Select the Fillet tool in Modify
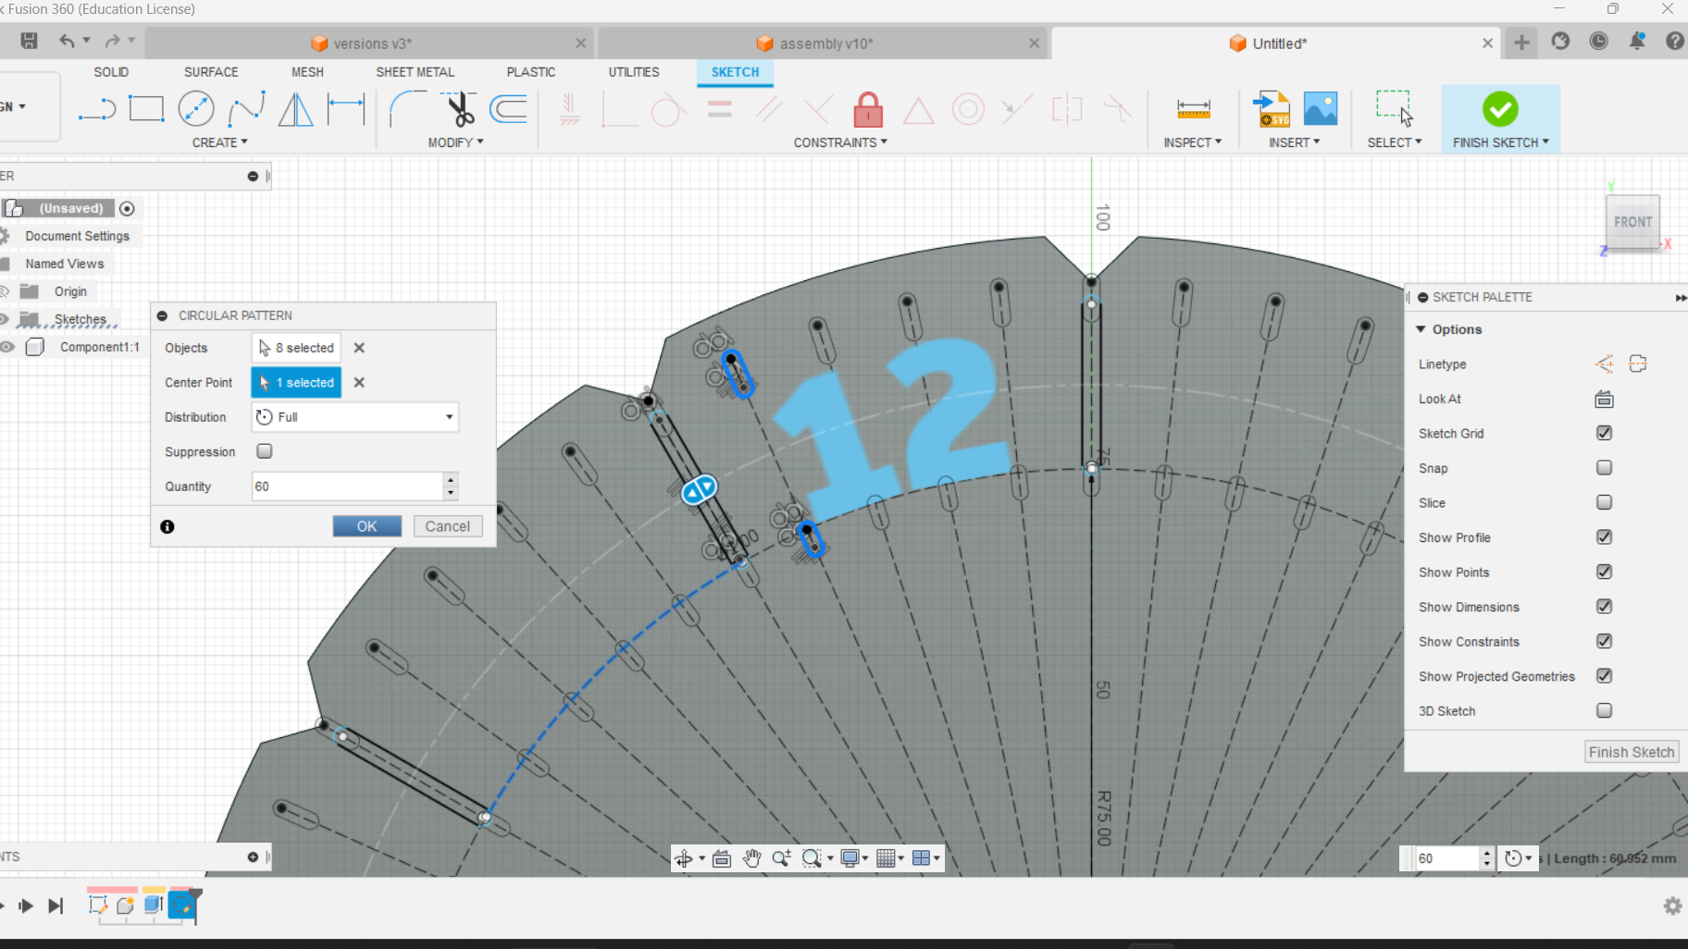The height and width of the screenshot is (949, 1688). coord(407,109)
